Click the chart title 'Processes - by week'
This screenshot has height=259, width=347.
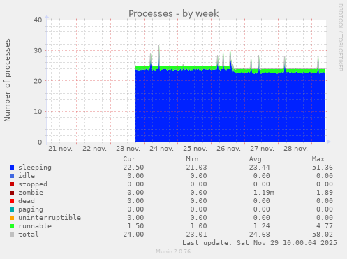pos(174,13)
